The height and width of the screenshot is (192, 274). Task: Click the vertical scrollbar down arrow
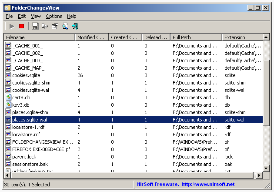click(266, 168)
